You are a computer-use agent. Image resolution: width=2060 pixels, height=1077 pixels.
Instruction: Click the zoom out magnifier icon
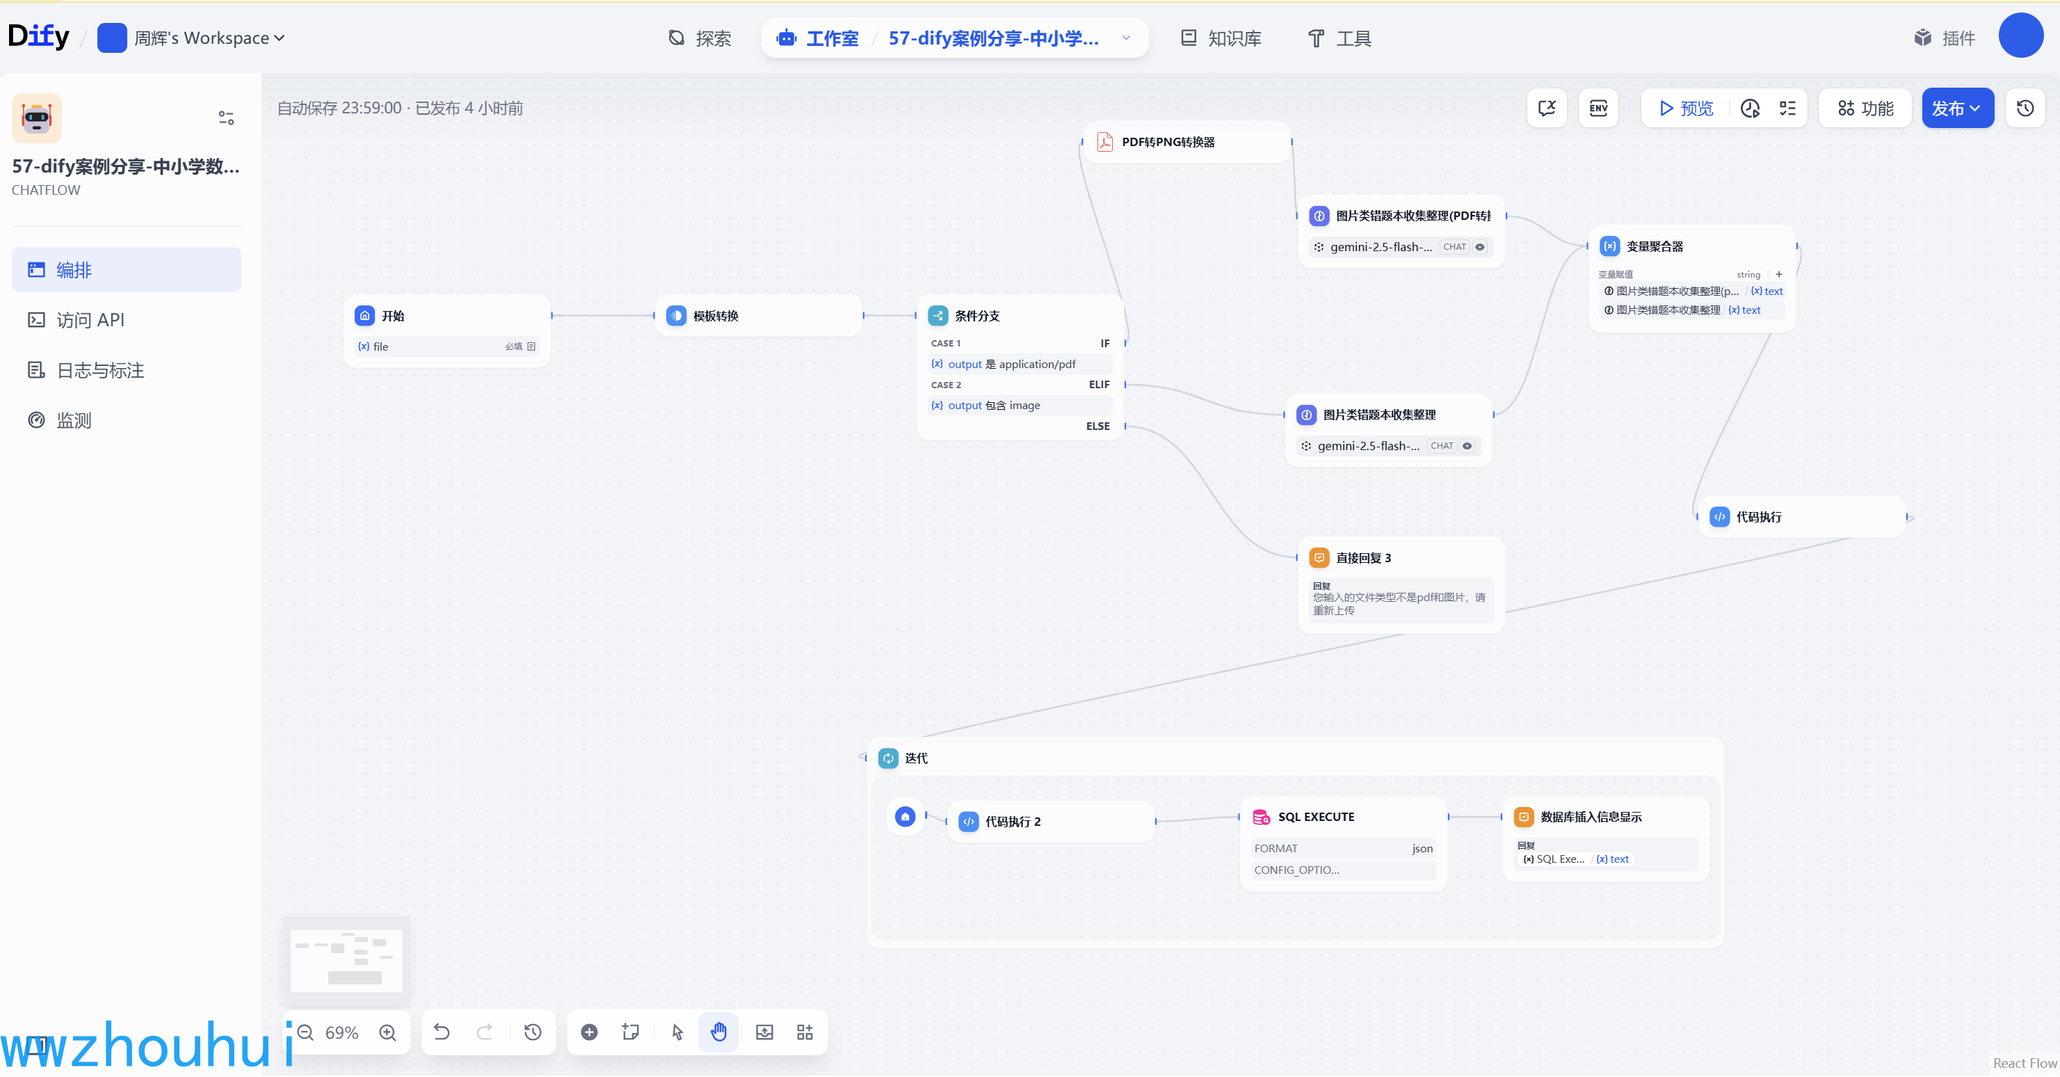pos(305,1032)
